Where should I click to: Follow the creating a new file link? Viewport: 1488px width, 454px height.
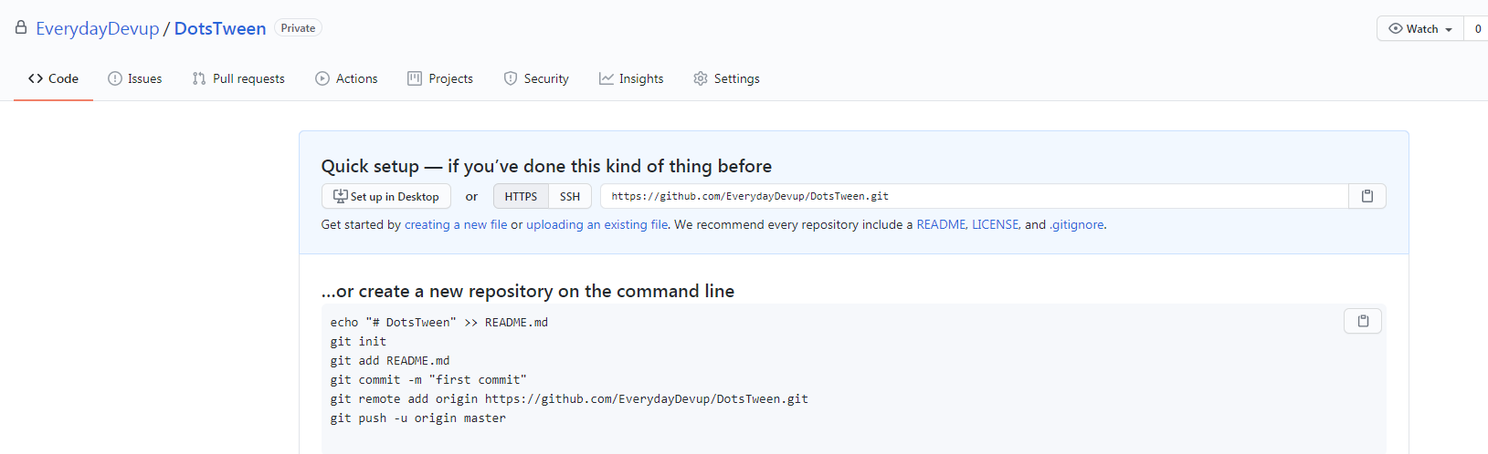(456, 224)
